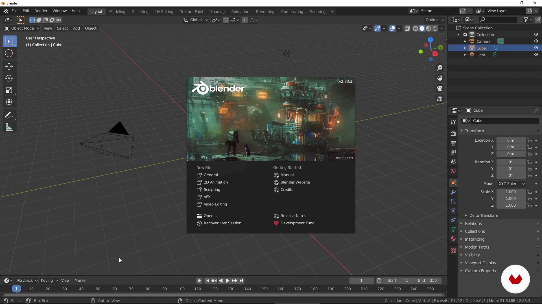Screen dimensions: 542x304
Task: Open the Object Mode dropdown
Action: tap(22, 28)
